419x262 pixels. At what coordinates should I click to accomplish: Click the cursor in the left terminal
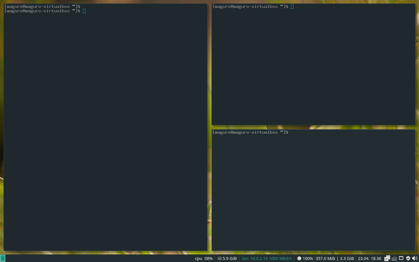coord(84,11)
